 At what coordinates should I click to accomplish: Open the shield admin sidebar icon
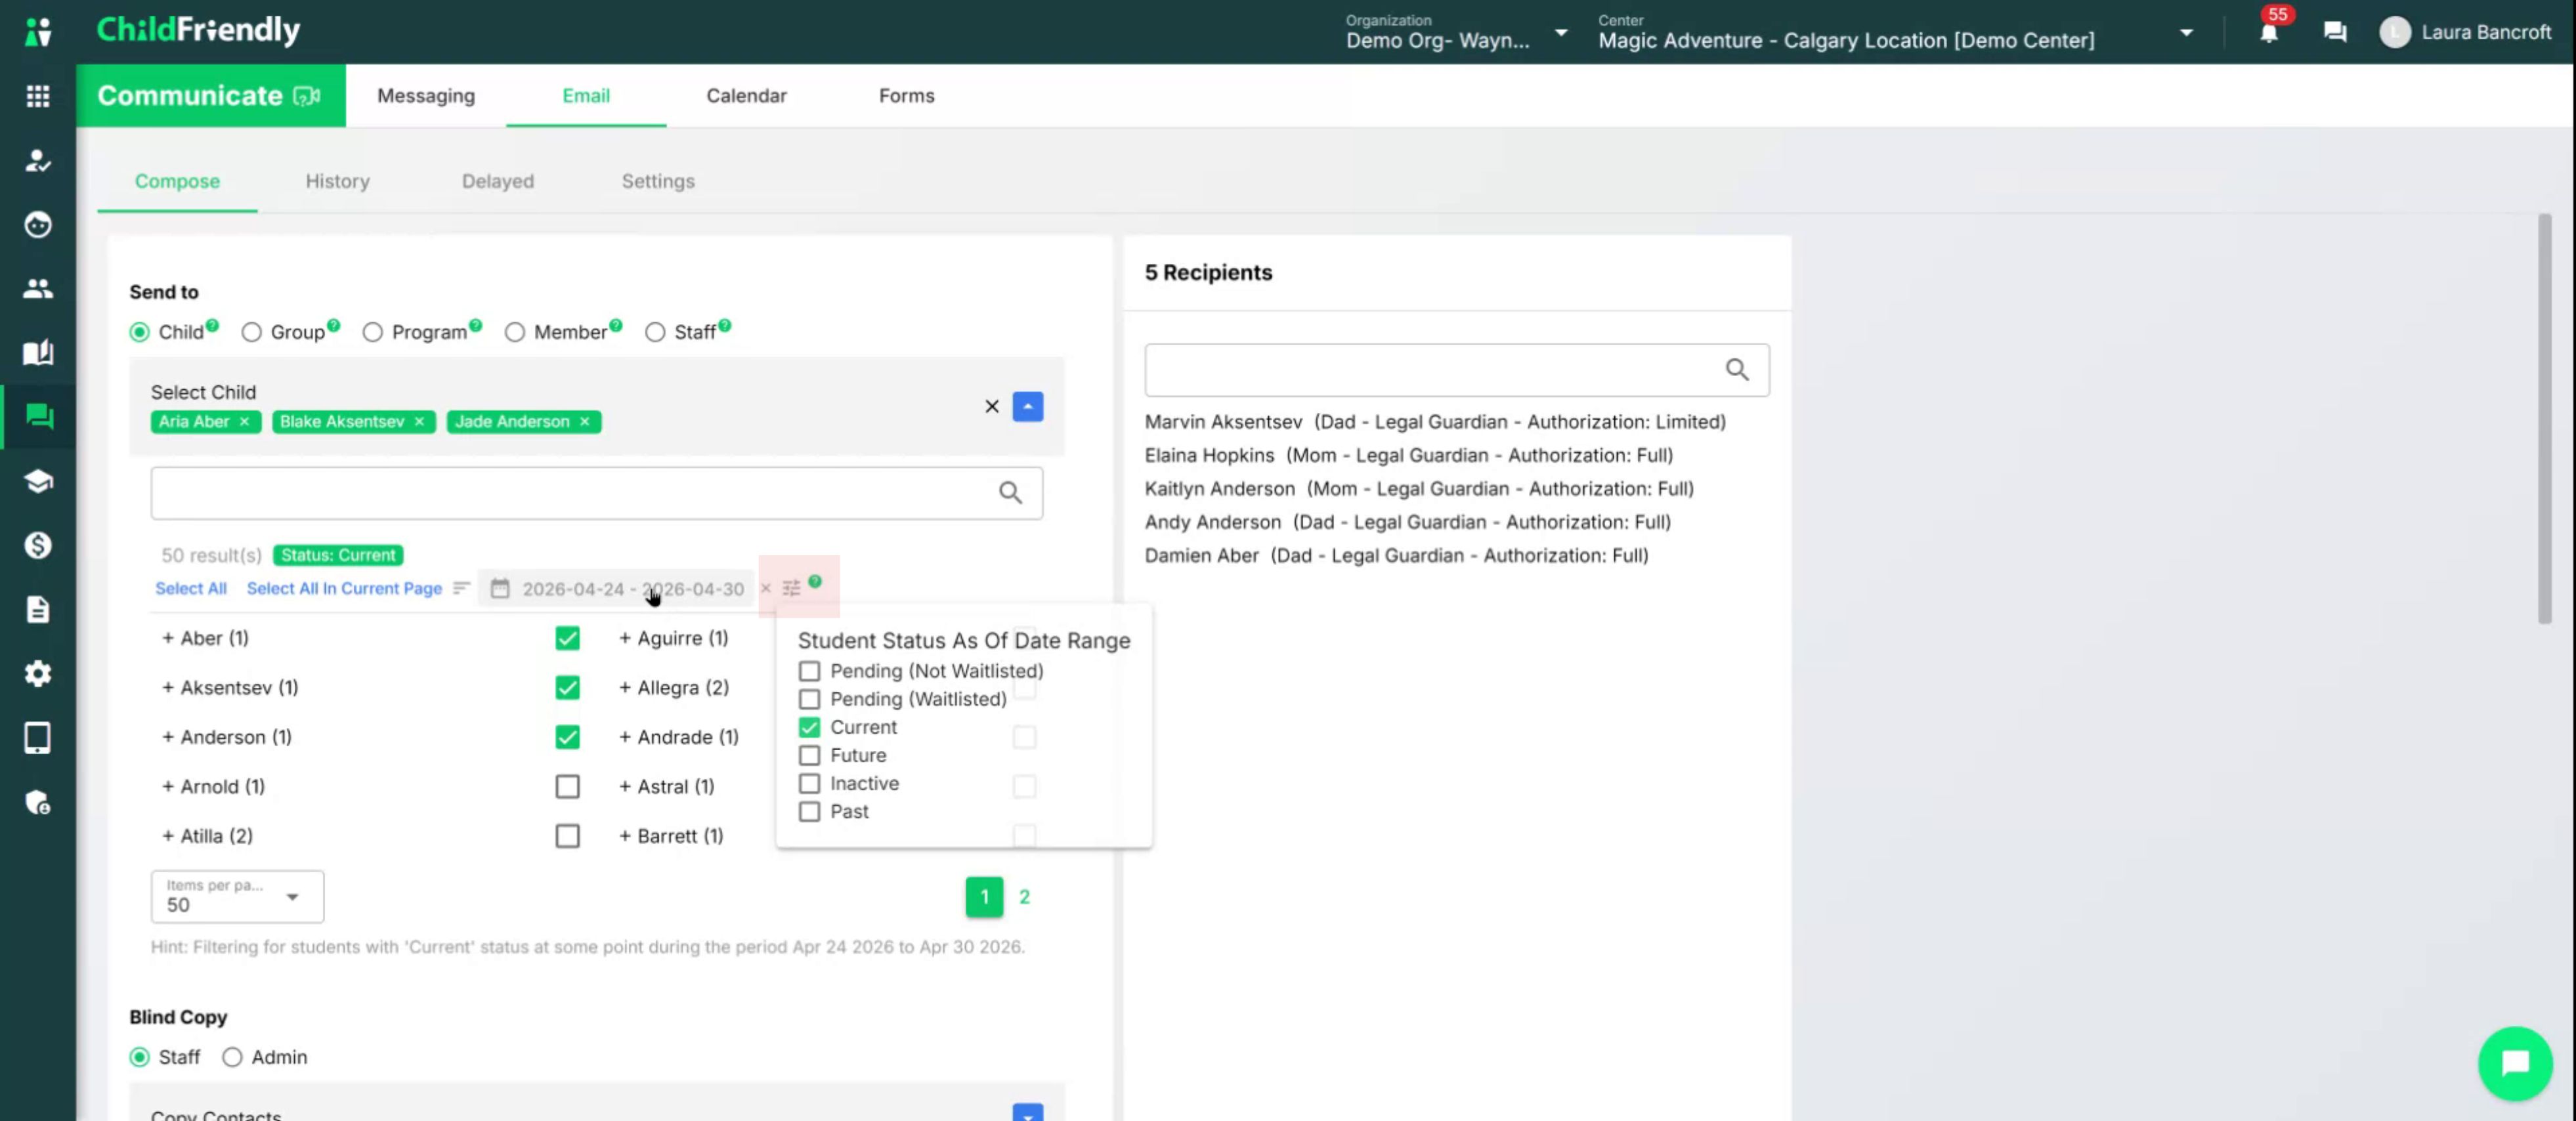[x=38, y=802]
